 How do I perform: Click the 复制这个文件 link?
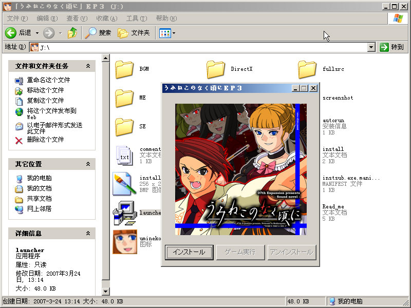[x=45, y=101]
